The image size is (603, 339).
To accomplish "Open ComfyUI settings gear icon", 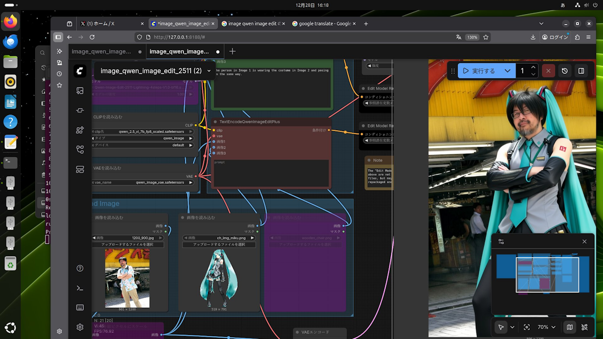I will tap(80, 327).
